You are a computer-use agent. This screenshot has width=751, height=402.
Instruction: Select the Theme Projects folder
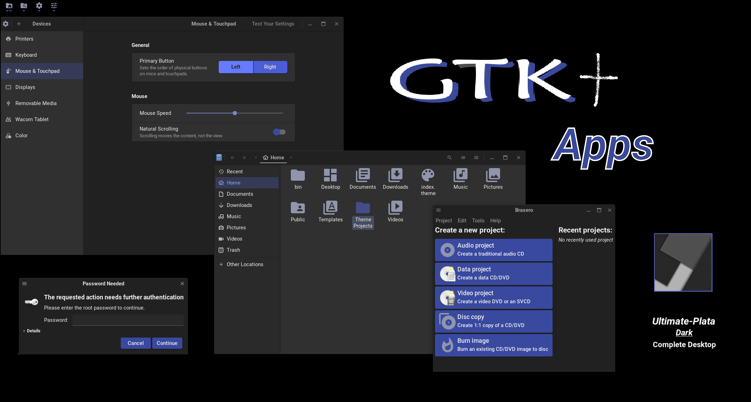tap(363, 215)
